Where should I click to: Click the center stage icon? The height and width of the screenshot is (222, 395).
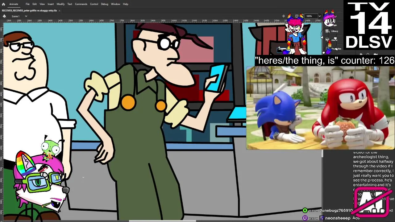pyautogui.click(x=284, y=16)
